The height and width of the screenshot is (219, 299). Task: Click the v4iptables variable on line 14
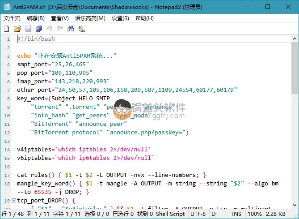[34, 149]
